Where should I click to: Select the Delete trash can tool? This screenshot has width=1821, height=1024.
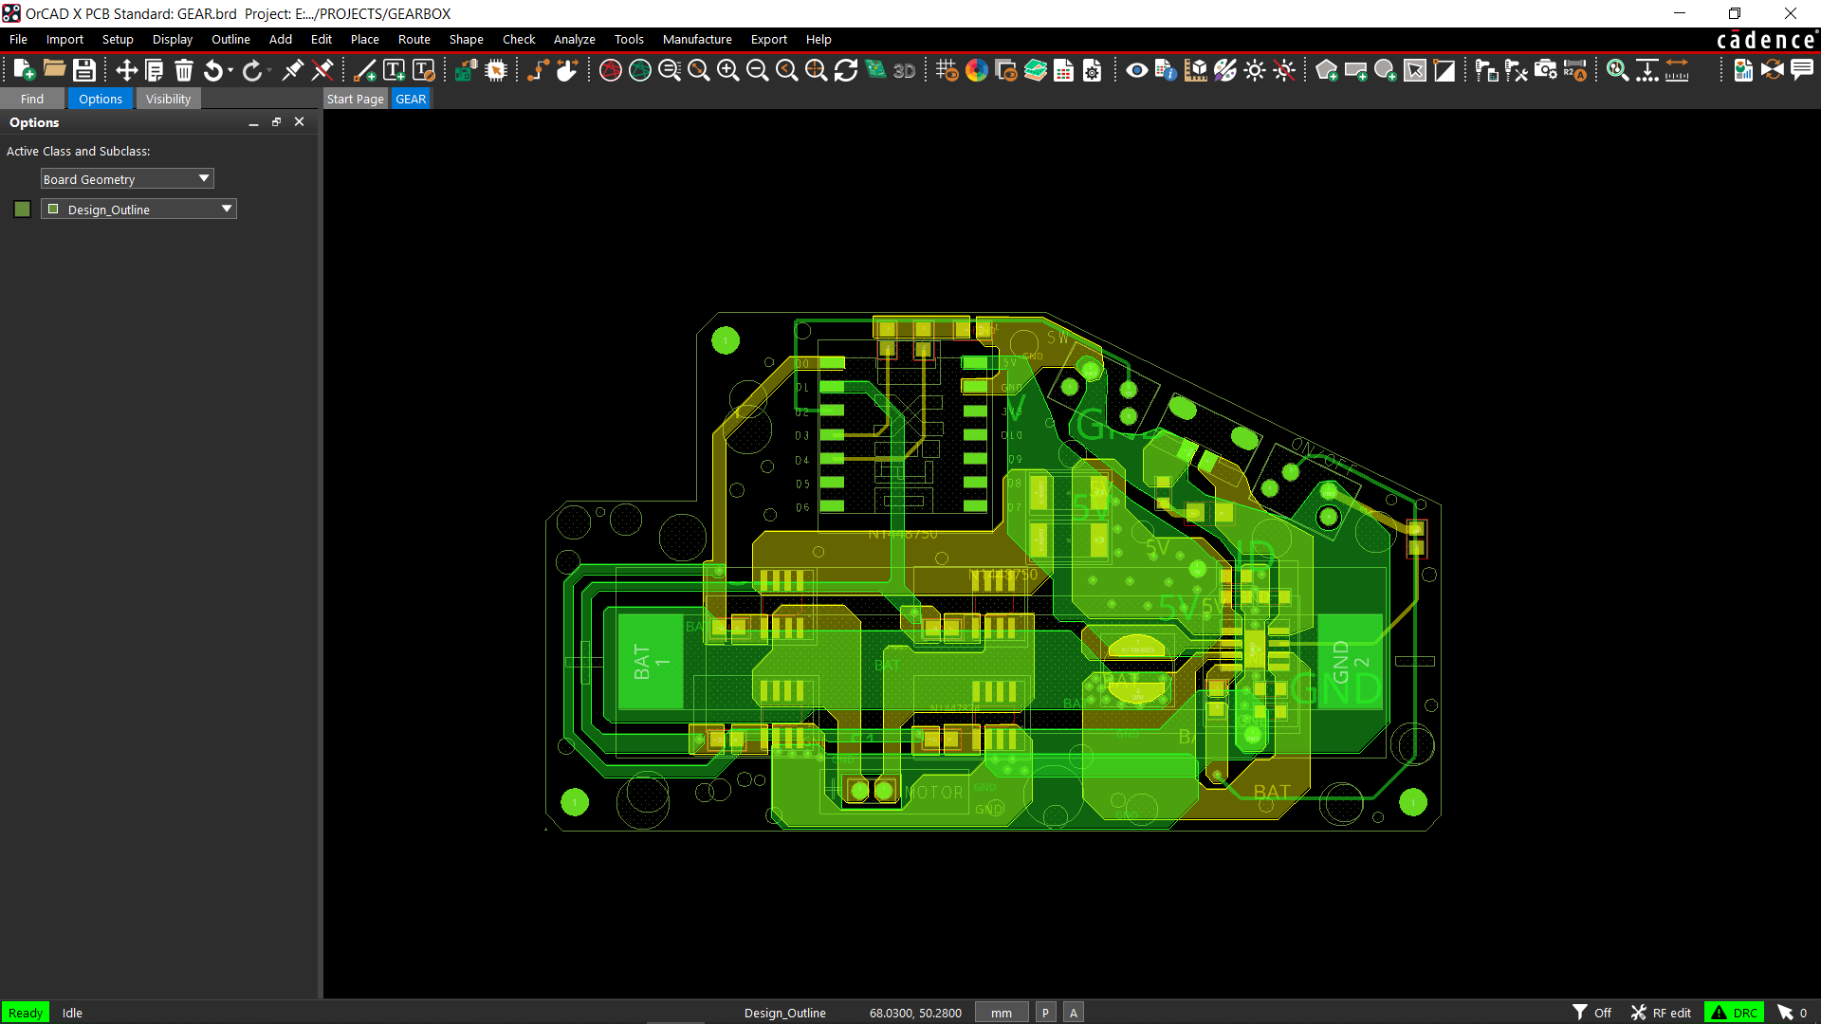184,70
